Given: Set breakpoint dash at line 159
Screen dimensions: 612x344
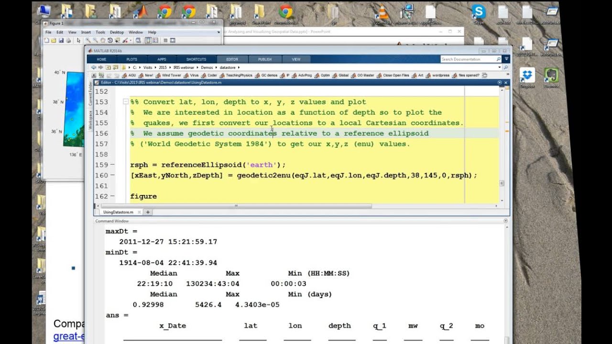Looking at the screenshot, I should [x=112, y=165].
